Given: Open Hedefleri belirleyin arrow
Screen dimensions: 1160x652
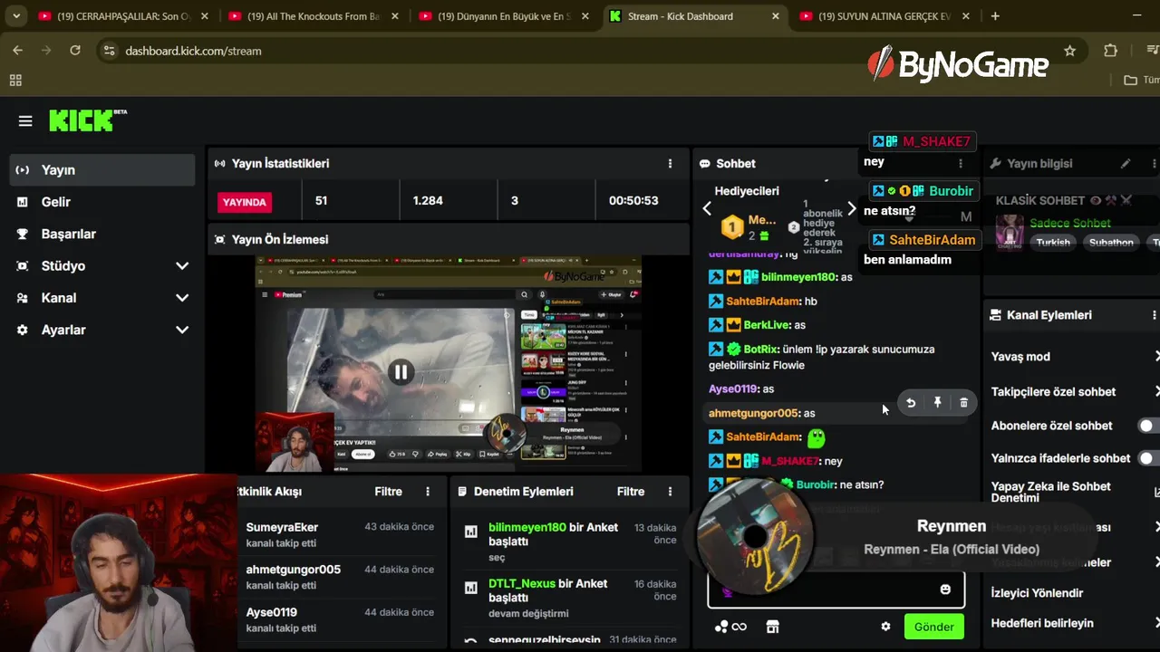Looking at the screenshot, I should click(1156, 623).
